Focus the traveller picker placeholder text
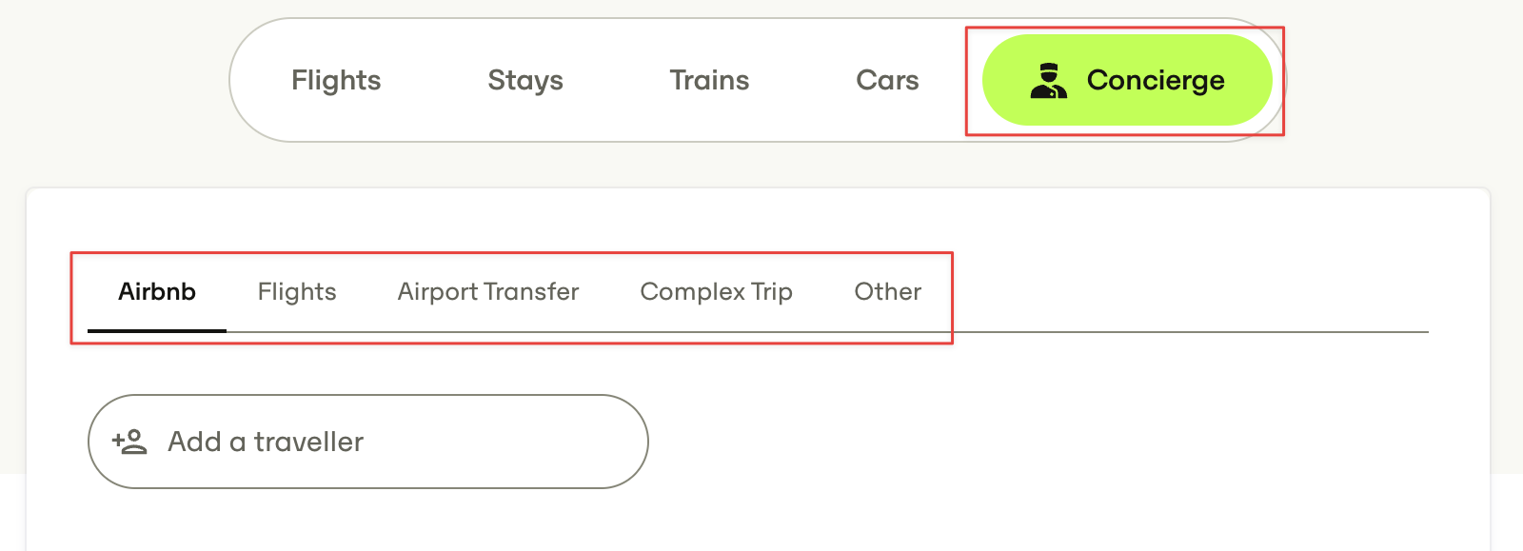 pos(266,442)
